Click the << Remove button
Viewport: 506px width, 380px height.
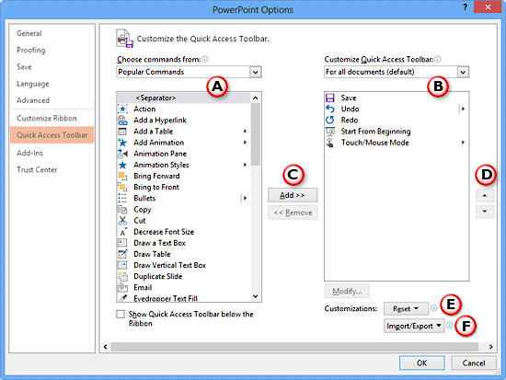pos(293,213)
